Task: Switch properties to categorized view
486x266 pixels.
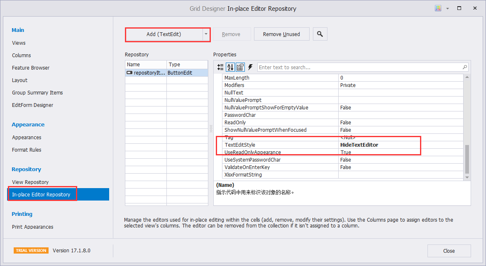Action: (x=220, y=67)
